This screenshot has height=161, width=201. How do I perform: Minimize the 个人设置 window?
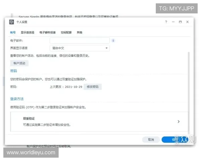173,22
